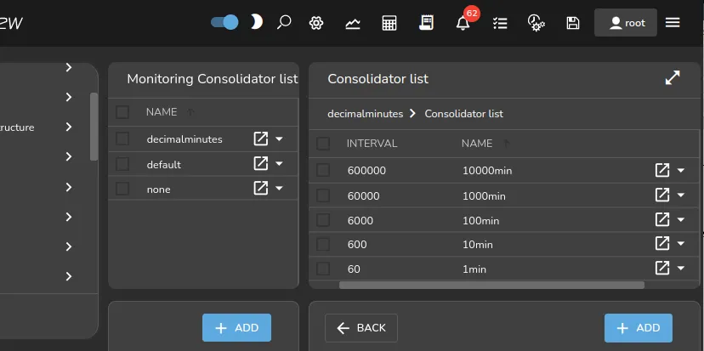This screenshot has height=351, width=704.
Task: Open the settings gear icon
Action: click(316, 23)
